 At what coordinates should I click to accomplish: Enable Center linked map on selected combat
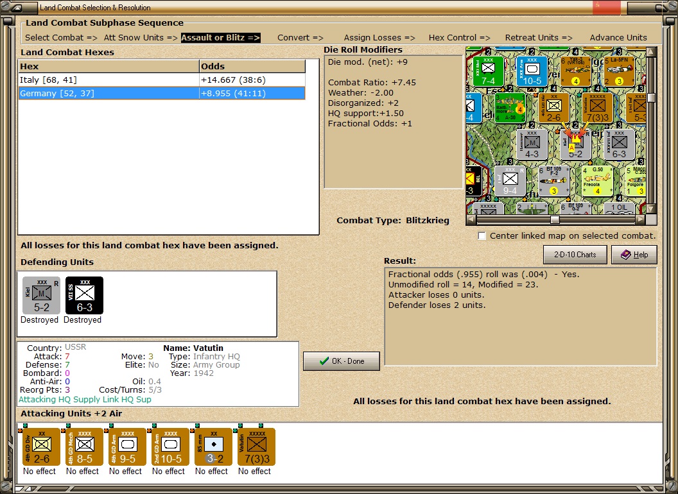pos(482,236)
